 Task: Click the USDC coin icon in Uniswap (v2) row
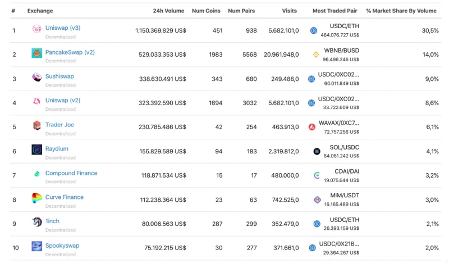tap(311, 103)
